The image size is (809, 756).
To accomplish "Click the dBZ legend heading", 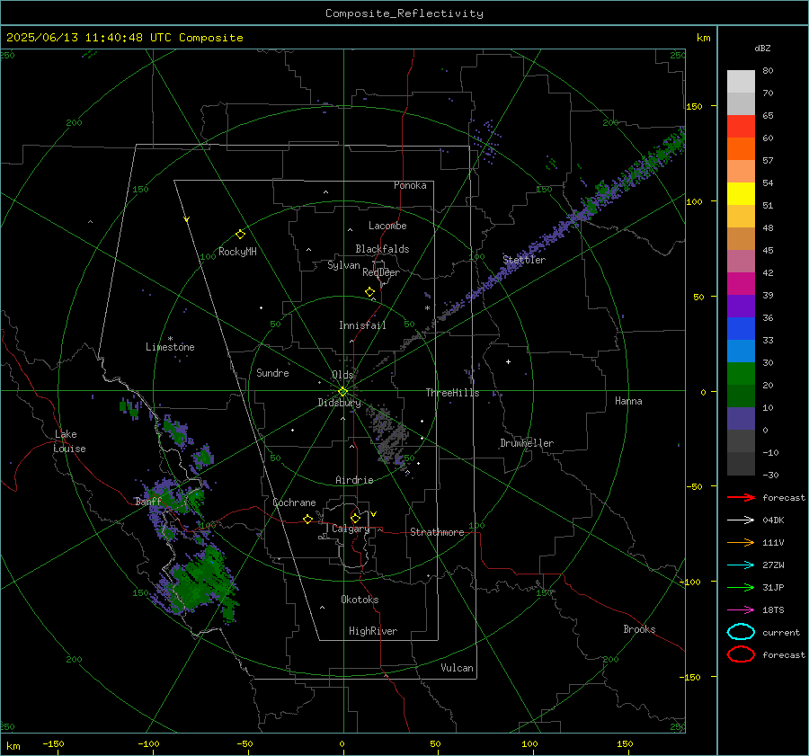I will pyautogui.click(x=762, y=49).
